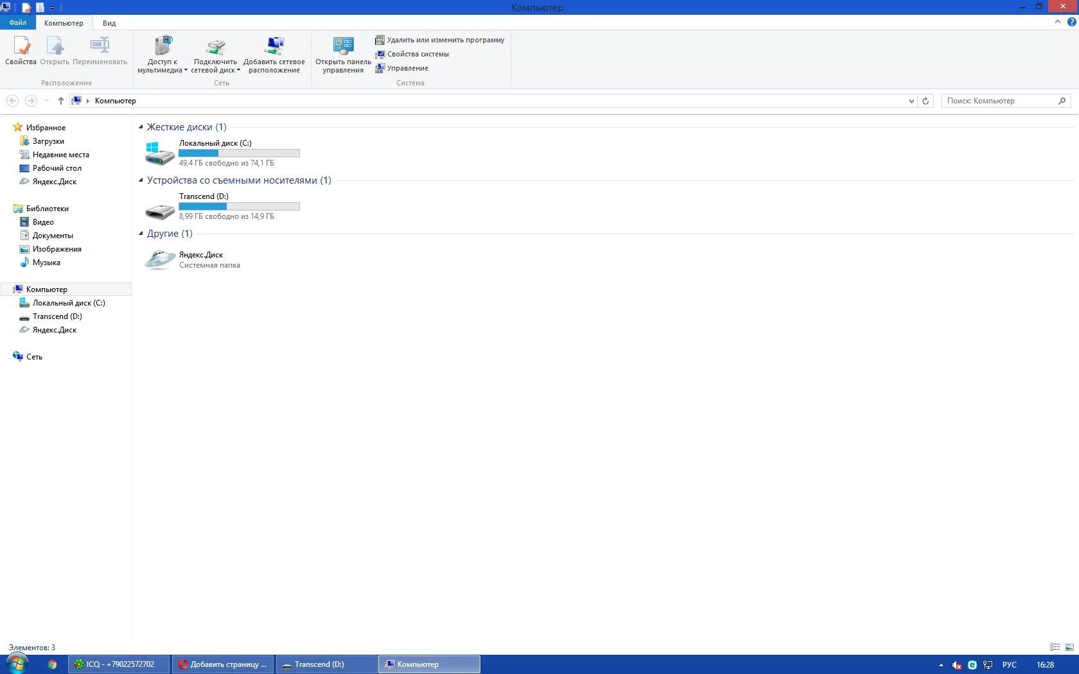Expand the address bar history dropdown
Viewport: 1079px width, 674px height.
tap(911, 101)
